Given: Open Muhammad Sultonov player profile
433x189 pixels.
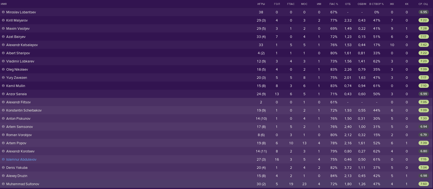Looking at the screenshot, I should click(23, 184).
